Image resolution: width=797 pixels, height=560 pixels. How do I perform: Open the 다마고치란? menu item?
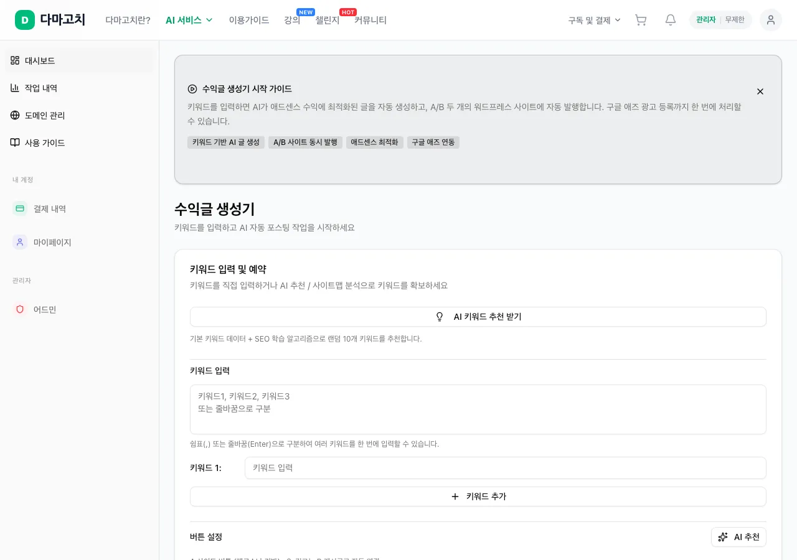(x=128, y=20)
